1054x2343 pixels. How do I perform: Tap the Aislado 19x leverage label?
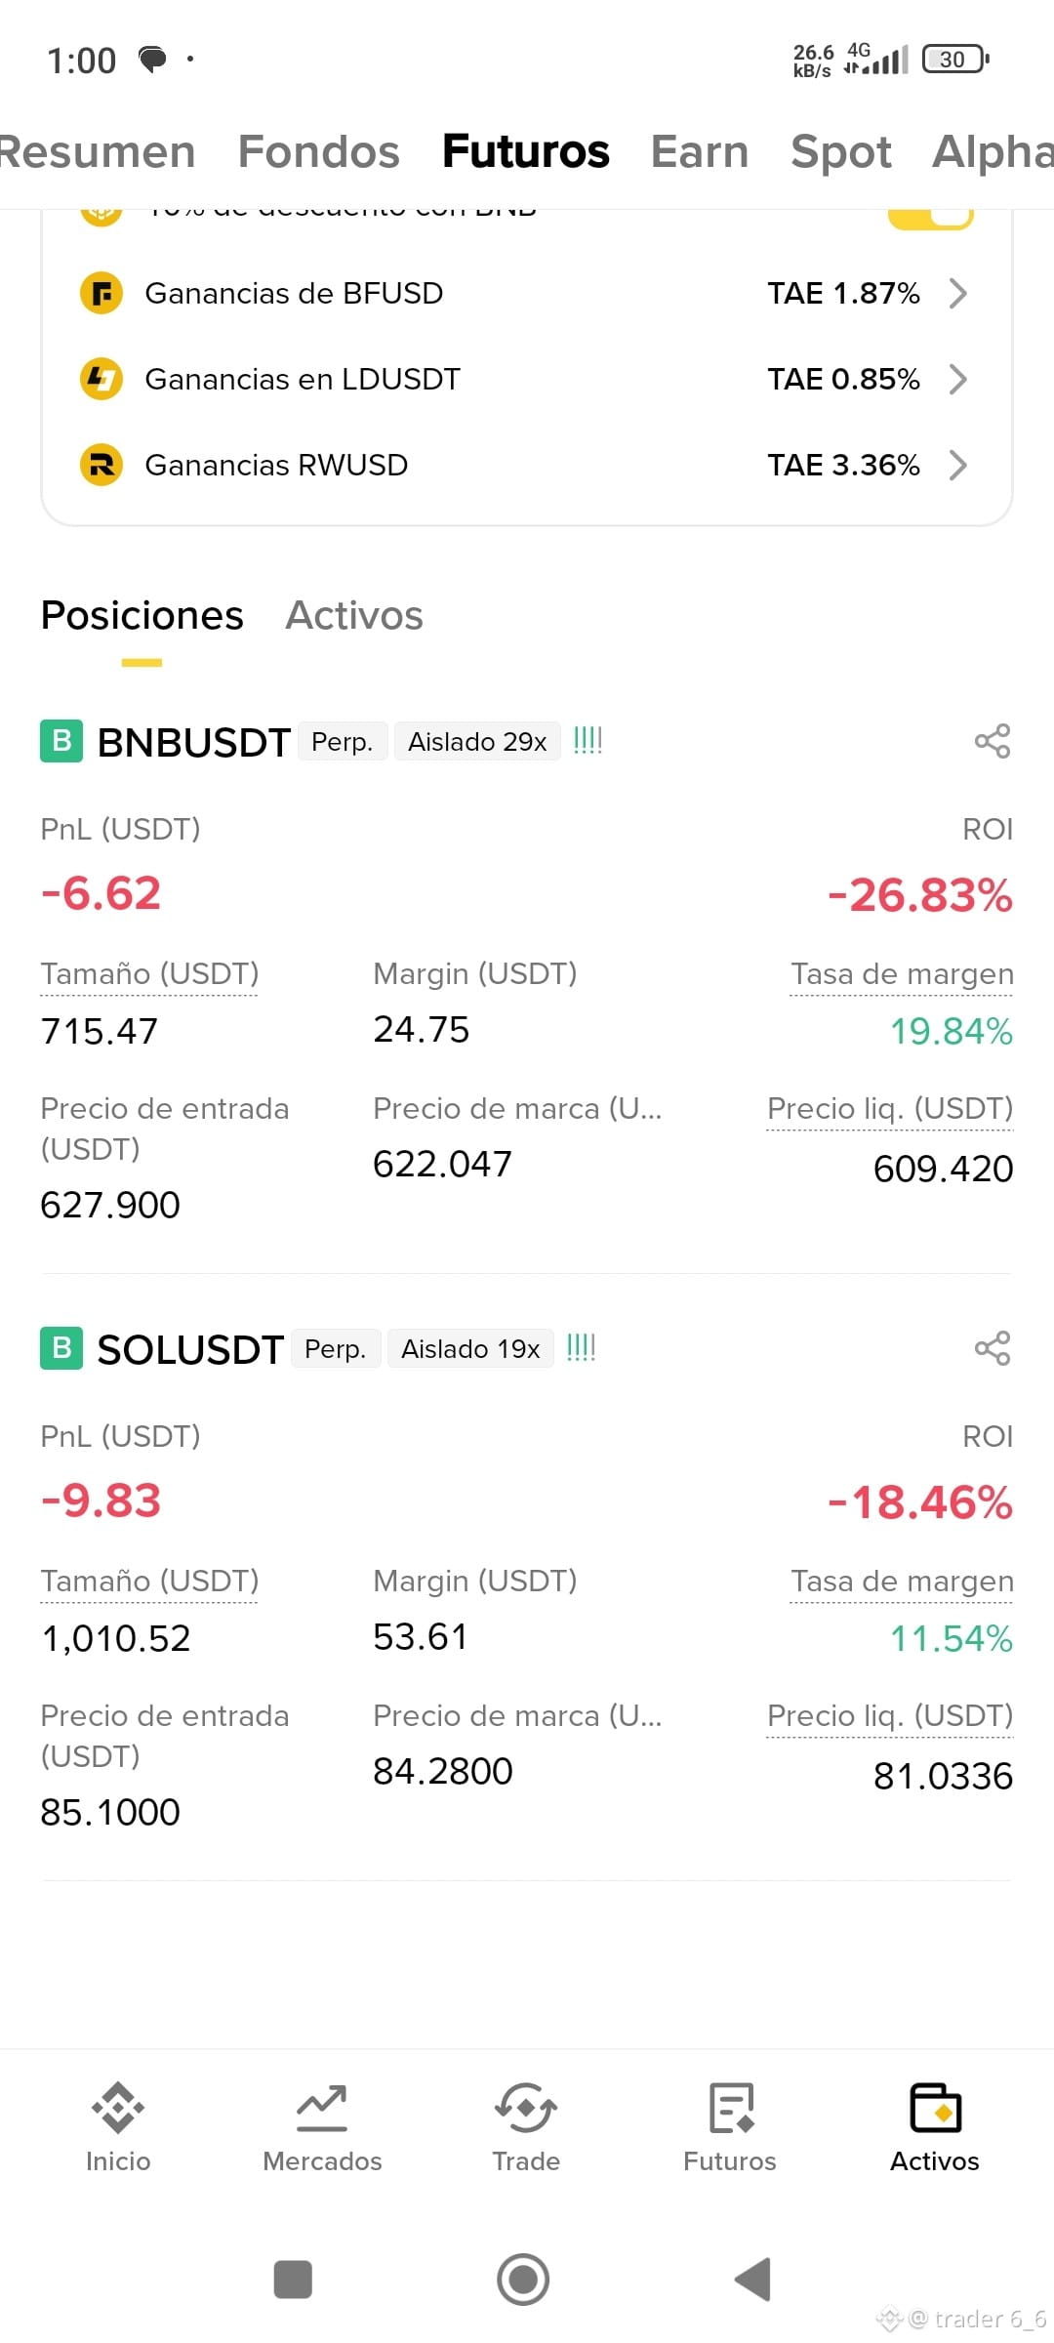470,1349
